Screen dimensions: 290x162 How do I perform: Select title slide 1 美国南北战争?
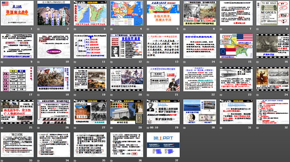pyautogui.click(x=17, y=13)
